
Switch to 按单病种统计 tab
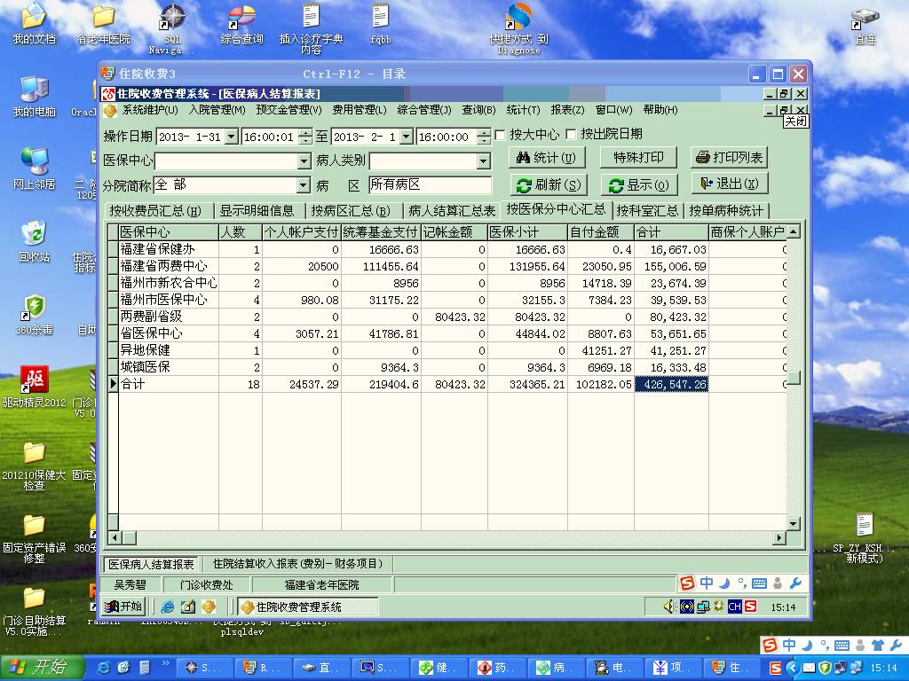(726, 211)
